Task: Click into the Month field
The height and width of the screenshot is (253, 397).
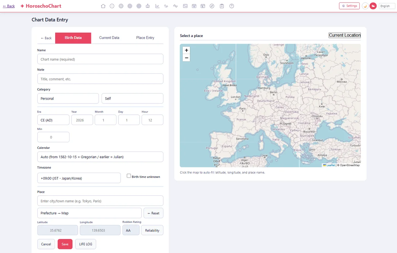Action: [x=106, y=120]
